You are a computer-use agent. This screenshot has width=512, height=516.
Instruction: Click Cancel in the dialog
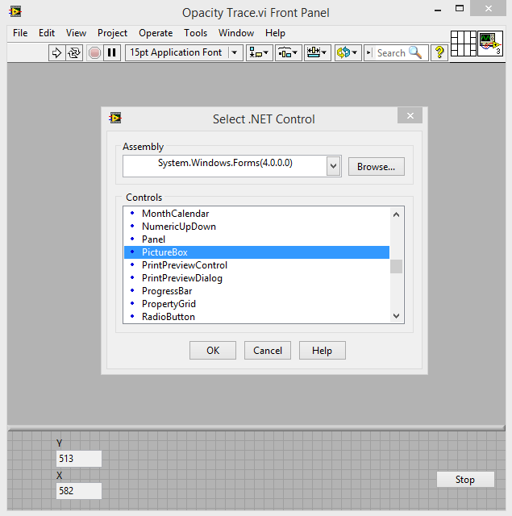coord(268,350)
